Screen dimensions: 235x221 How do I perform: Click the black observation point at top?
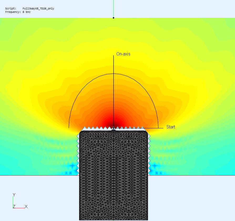(x=114, y=18)
